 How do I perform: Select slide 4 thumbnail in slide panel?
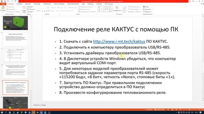(x=15, y=72)
